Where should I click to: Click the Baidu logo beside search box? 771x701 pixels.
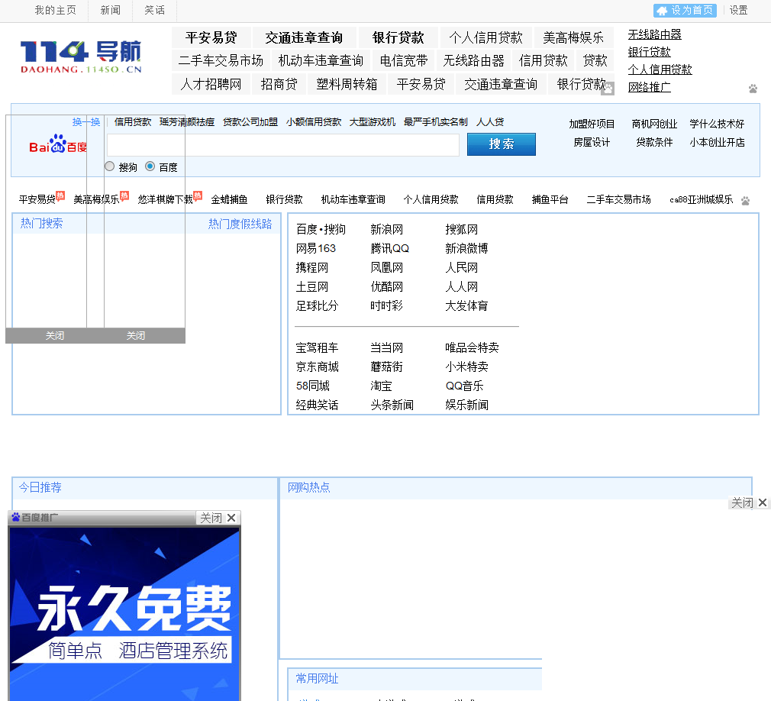pyautogui.click(x=58, y=144)
